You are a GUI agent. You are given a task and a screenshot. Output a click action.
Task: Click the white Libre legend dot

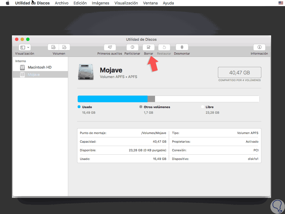pyautogui.click(x=203, y=107)
